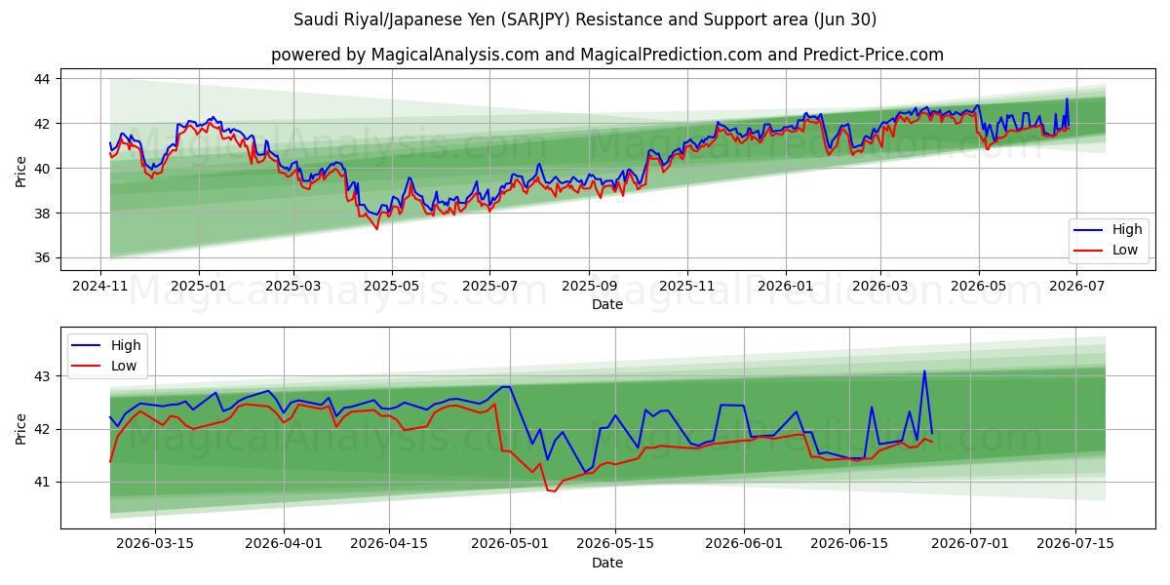The image size is (1170, 585).
Task: Click 'Low' in the upper chart legend
Action: 1126,250
